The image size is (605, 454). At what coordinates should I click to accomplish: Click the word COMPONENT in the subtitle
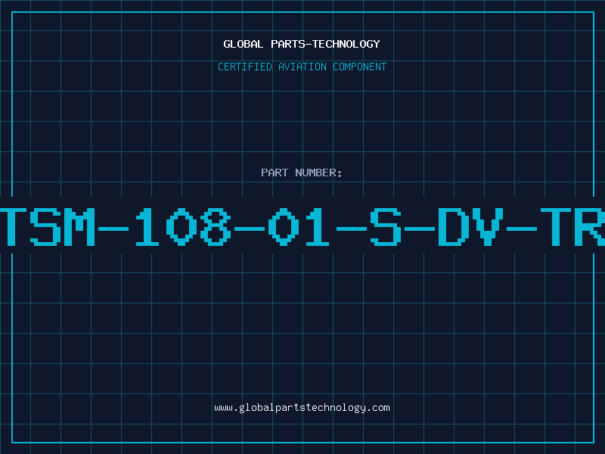pyautogui.click(x=360, y=67)
